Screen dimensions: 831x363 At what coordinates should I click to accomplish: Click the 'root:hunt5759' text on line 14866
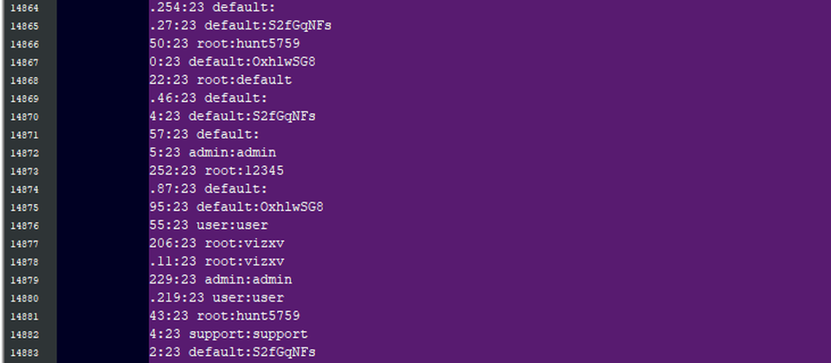pyautogui.click(x=248, y=44)
